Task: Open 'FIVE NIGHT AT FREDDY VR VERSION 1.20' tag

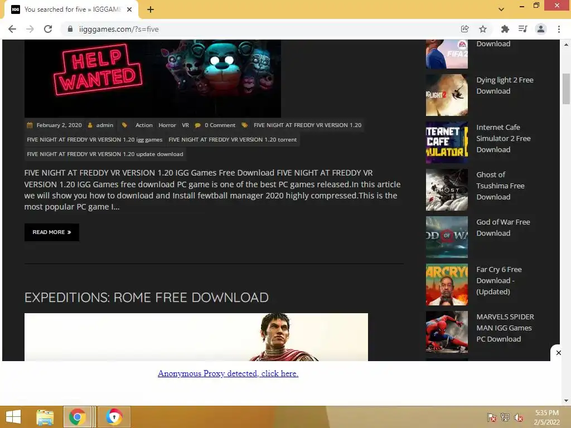Action: (x=307, y=125)
